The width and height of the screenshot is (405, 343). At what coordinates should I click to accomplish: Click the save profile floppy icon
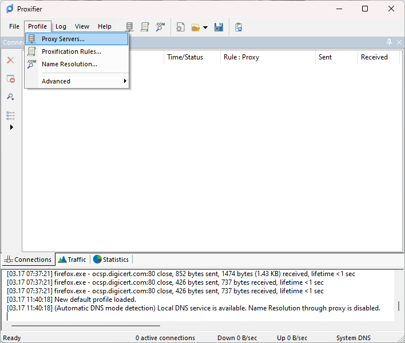point(219,27)
